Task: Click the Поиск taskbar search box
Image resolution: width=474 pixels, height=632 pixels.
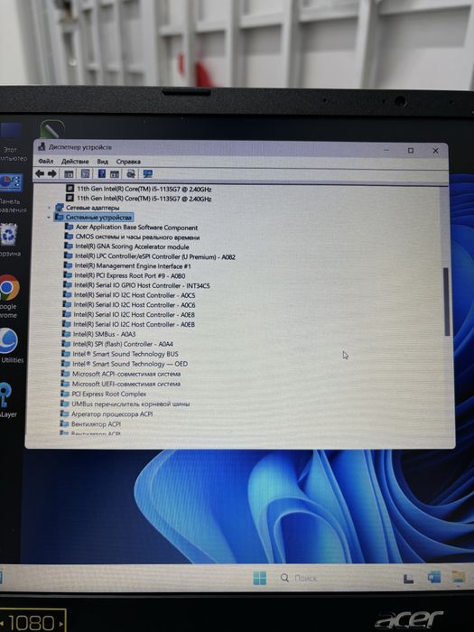Action: tap(299, 578)
